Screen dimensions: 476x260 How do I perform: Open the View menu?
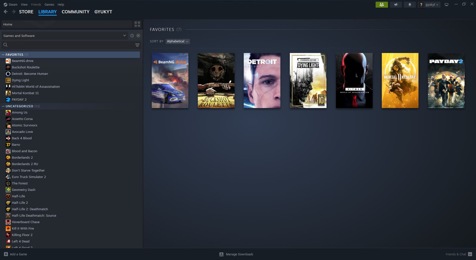pos(24,4)
